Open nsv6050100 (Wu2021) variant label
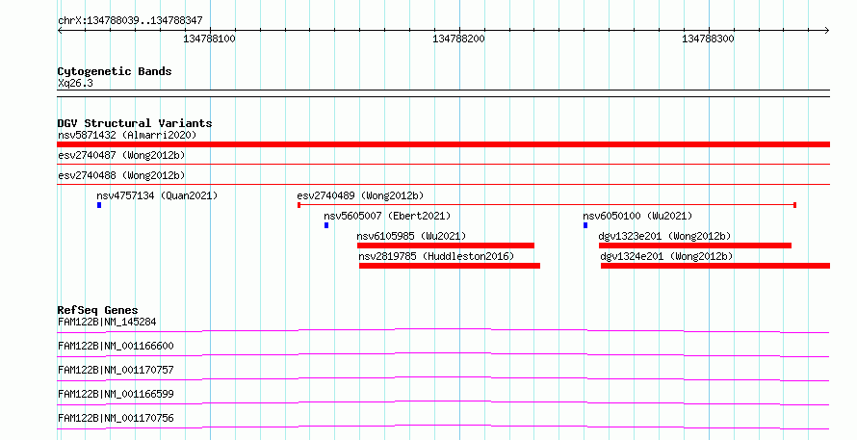Viewport: 857px width, 440px height. (637, 216)
